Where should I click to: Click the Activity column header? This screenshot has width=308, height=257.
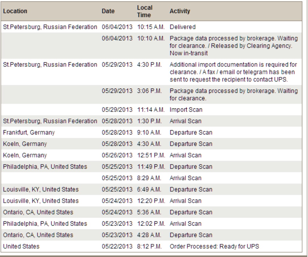180,11
